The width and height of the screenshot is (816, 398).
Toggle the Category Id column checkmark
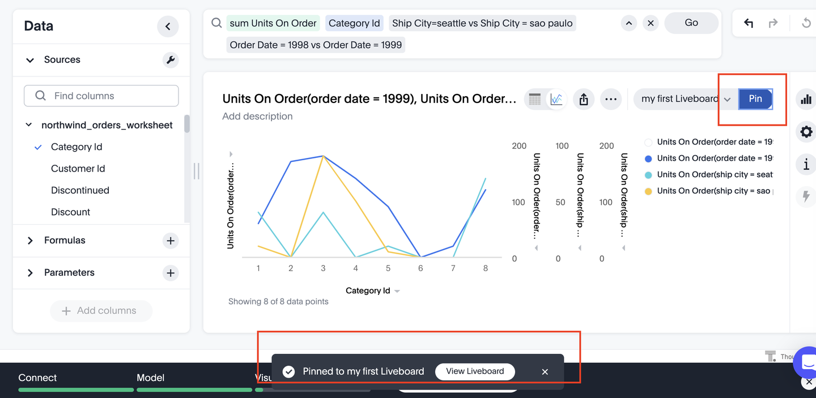(39, 147)
